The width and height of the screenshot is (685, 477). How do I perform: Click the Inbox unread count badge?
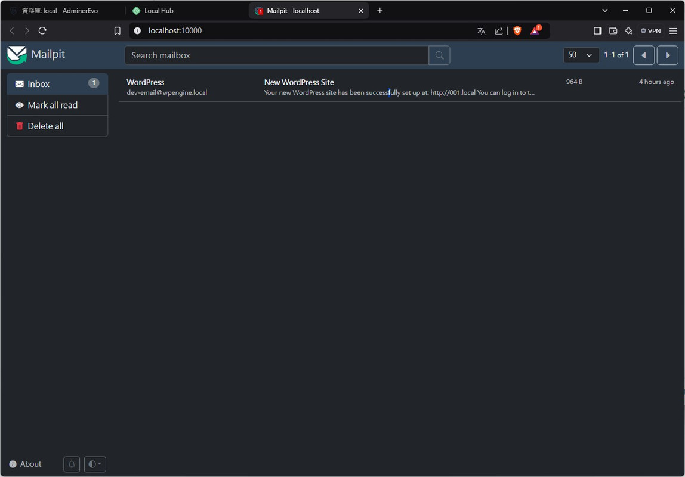94,83
